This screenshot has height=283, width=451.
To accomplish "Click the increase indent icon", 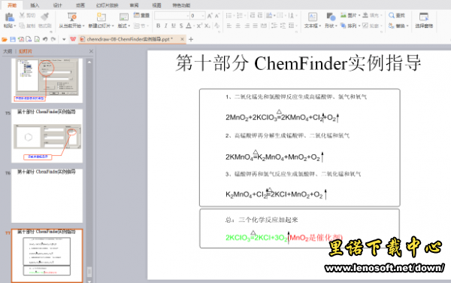I will pos(260,16).
